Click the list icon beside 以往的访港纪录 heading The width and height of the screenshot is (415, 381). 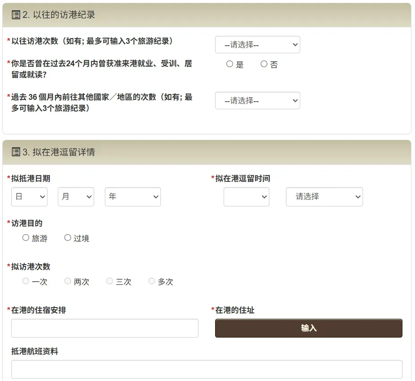click(x=16, y=15)
